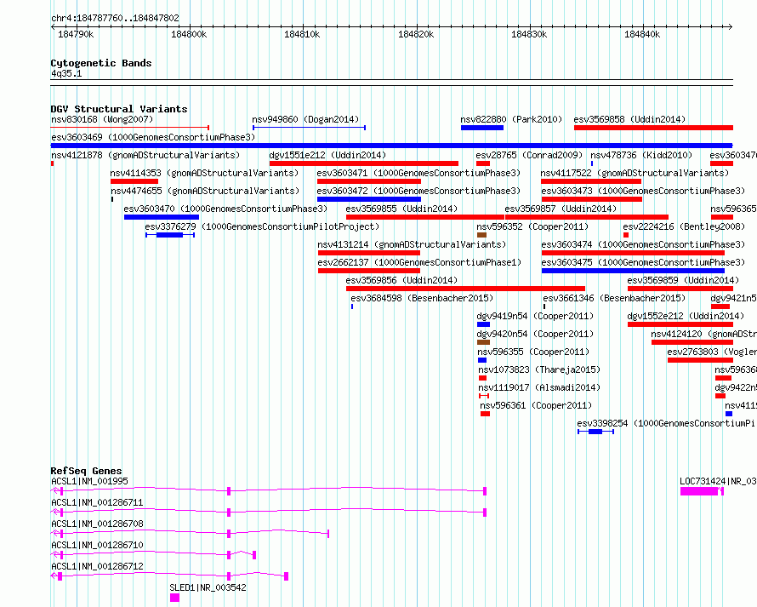Click the brown nsv596352 variant block
Viewport: 757px width, 607px height.
tap(481, 235)
